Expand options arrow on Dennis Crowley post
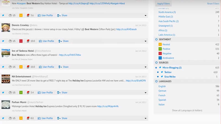The height and width of the screenshot is (124, 221). coord(146,41)
